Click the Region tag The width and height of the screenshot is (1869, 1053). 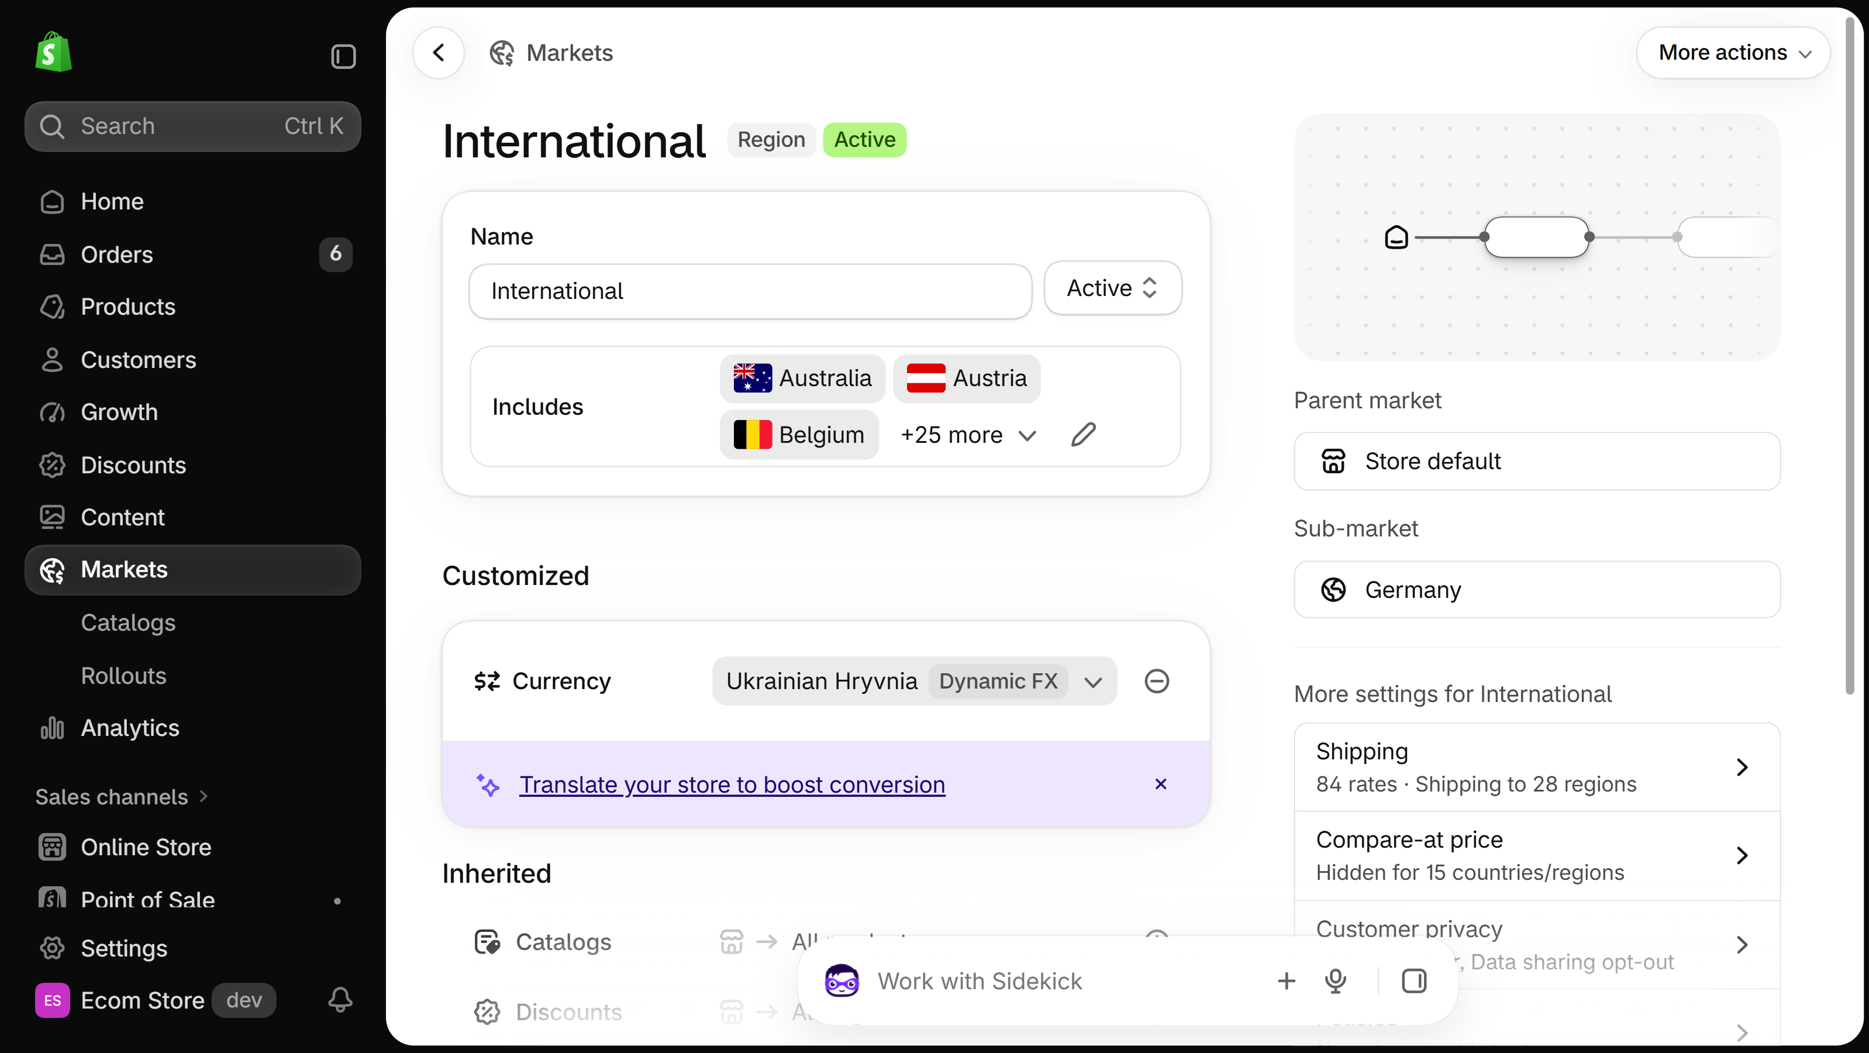pyautogui.click(x=771, y=139)
